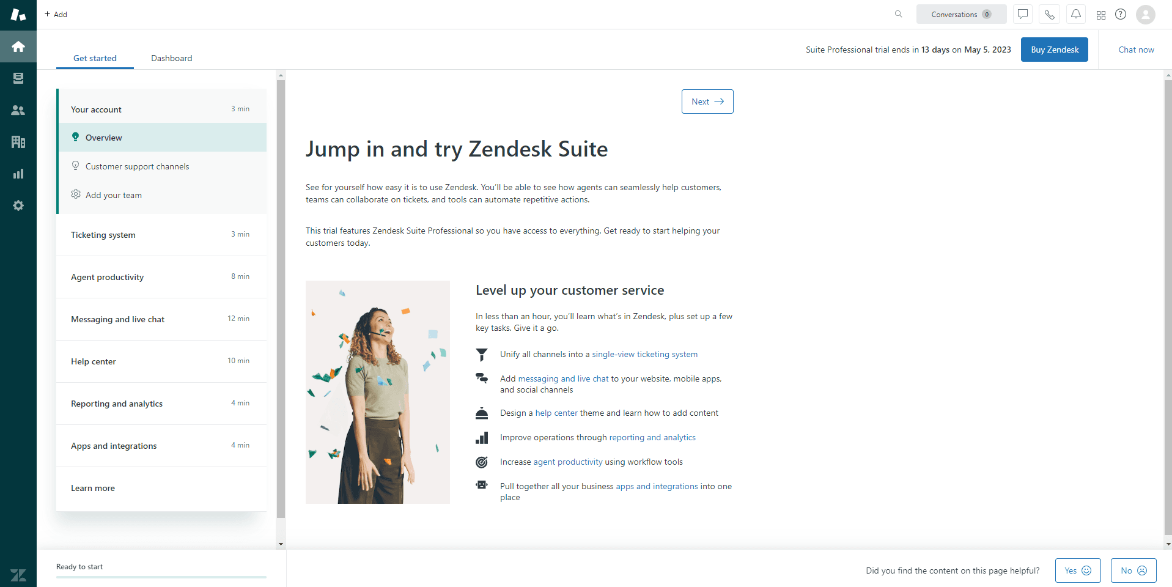
Task: Open the reporting and analytics link
Action: point(652,437)
